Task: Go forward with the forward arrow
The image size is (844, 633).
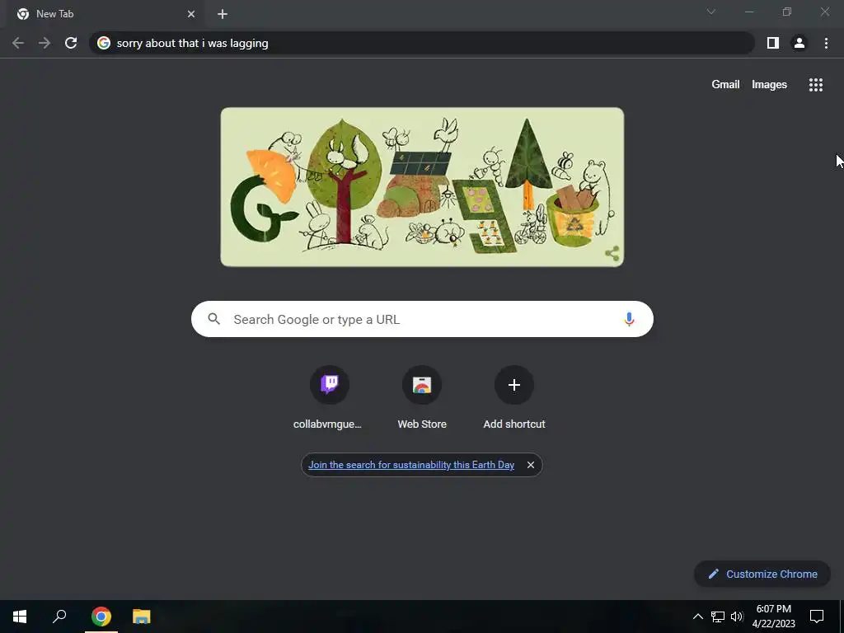Action: (45, 43)
